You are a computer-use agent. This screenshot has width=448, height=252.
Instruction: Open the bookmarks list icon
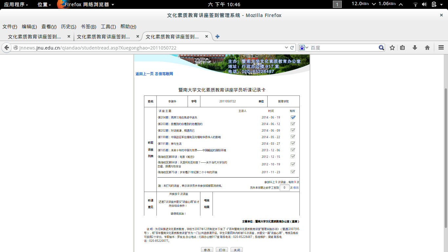click(x=402, y=48)
